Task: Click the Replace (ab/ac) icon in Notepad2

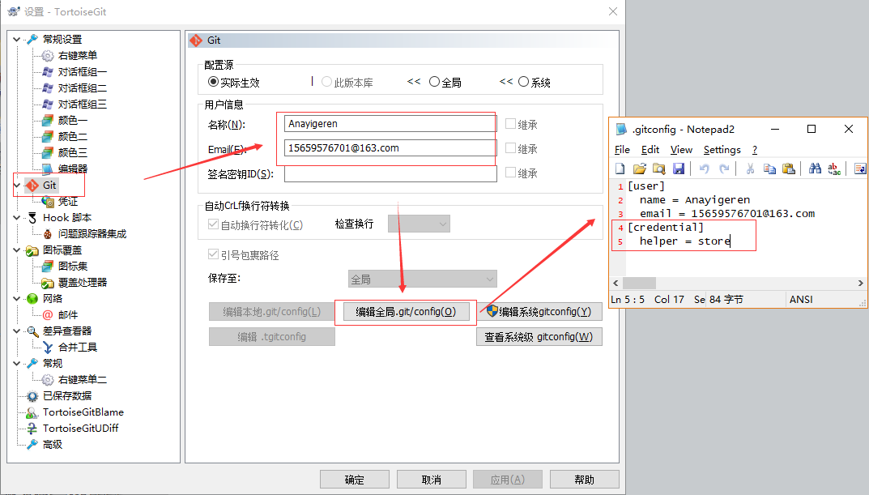Action: pos(834,169)
